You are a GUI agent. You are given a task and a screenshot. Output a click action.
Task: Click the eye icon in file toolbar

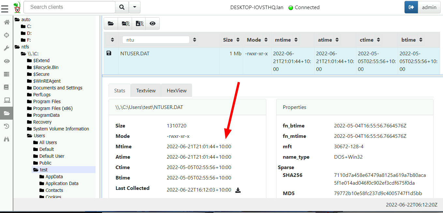[x=153, y=23]
